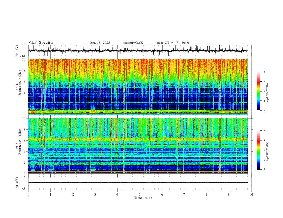Click the lower colorbar log(PSD) label

(x=267, y=151)
